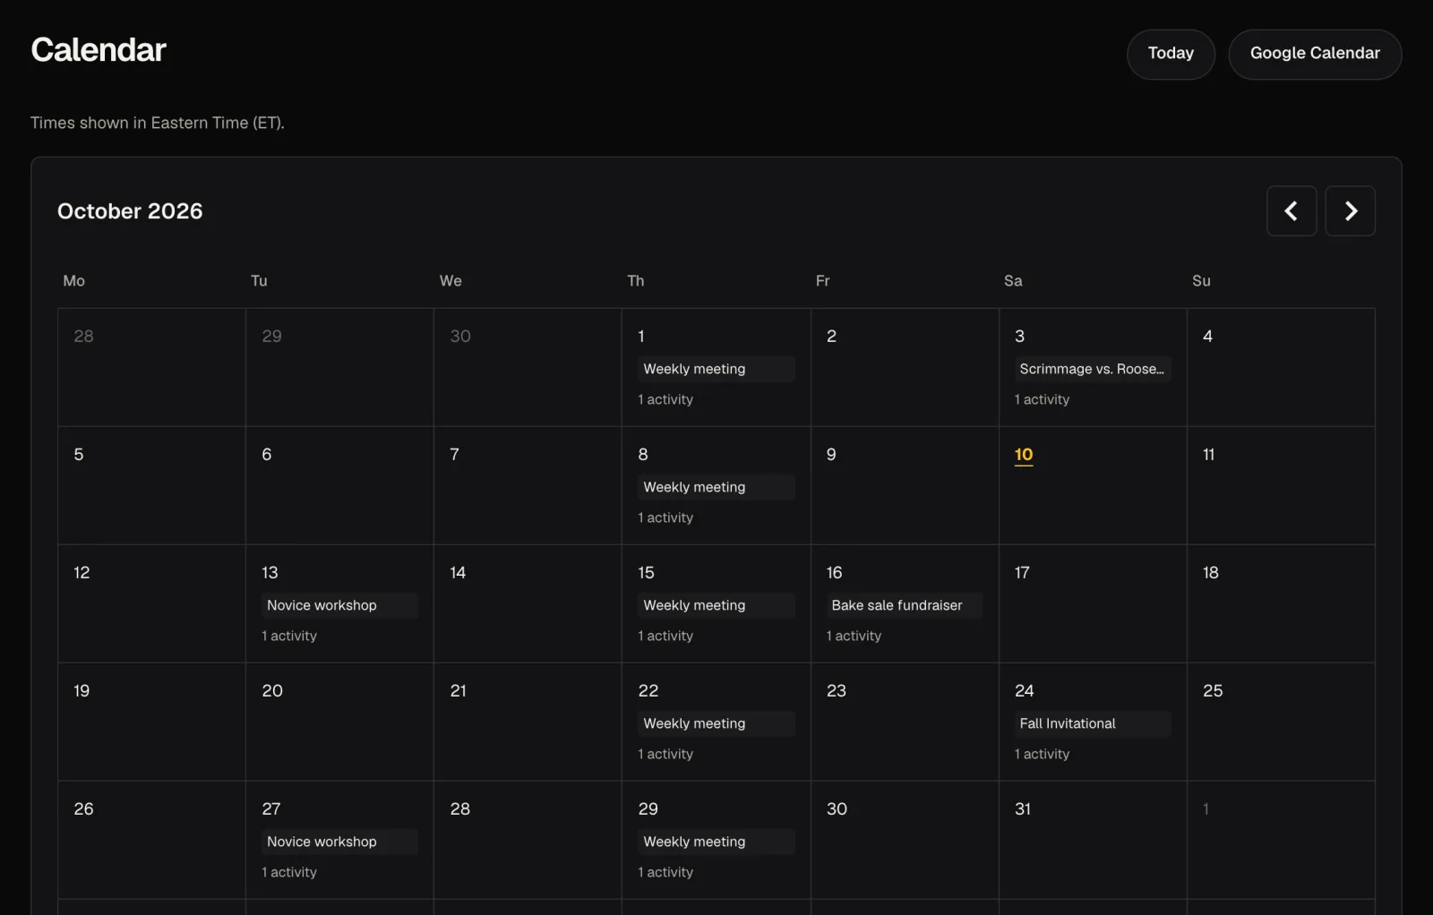The image size is (1433, 915).
Task: Click '1 activity' under October 24
Action: click(x=1042, y=754)
